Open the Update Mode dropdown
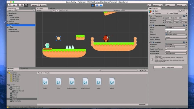Image resolution: width=194 pixels, height=109 pixels. tap(176, 51)
